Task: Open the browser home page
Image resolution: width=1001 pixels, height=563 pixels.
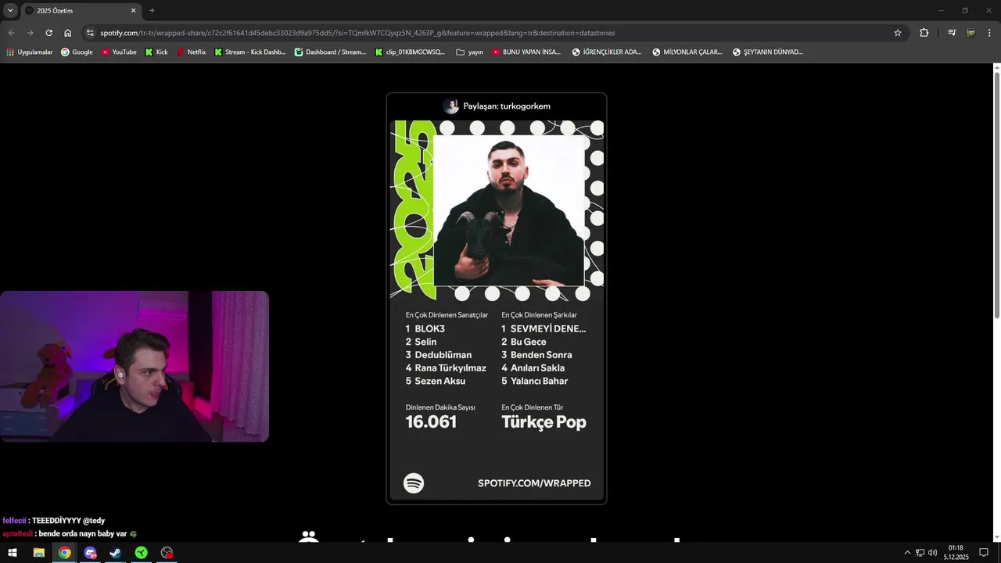Action: (67, 33)
